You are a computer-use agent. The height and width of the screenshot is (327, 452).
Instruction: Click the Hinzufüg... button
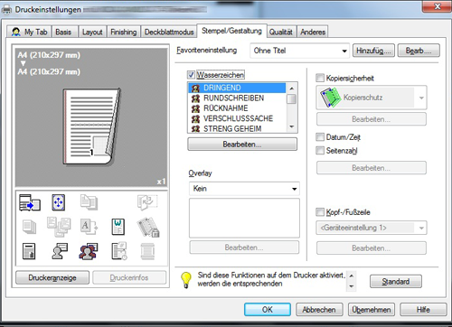coord(373,51)
